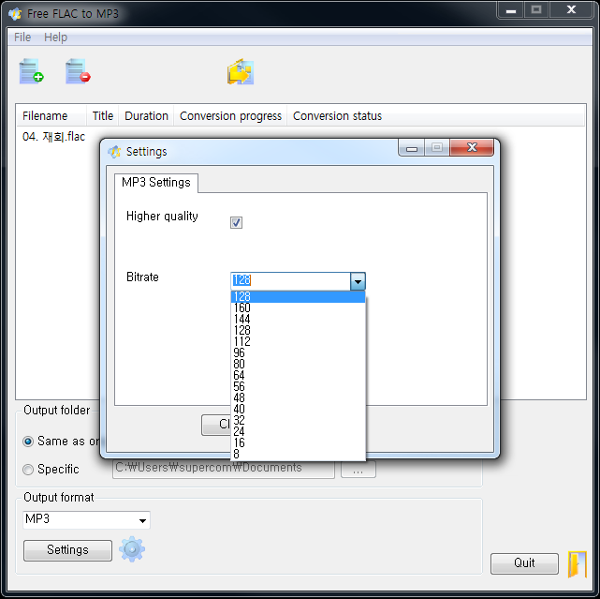This screenshot has height=599, width=600.
Task: Minimize the Settings dialog
Action: [x=411, y=147]
